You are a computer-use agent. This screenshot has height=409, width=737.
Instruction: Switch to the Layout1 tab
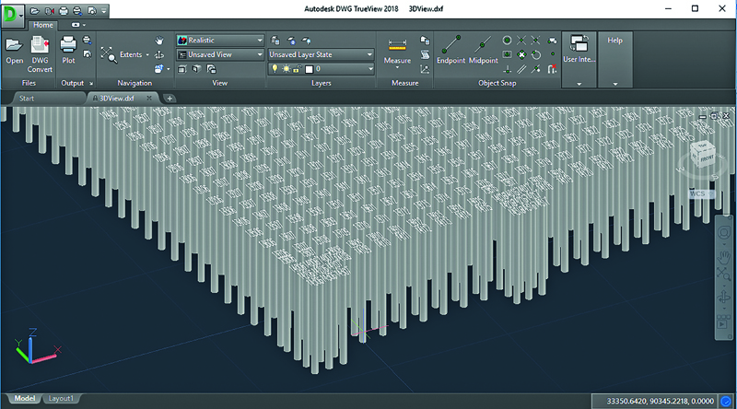(63, 399)
